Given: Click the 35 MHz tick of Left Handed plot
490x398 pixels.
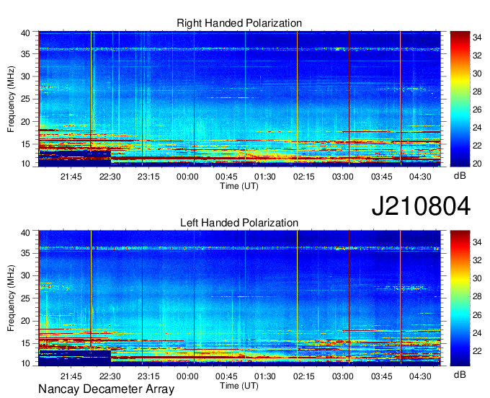Looking at the screenshot, I should [x=25, y=253].
